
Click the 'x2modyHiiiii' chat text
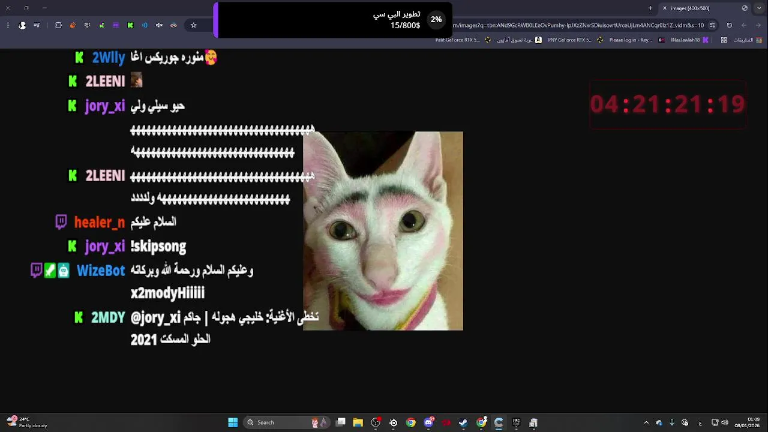click(x=167, y=293)
